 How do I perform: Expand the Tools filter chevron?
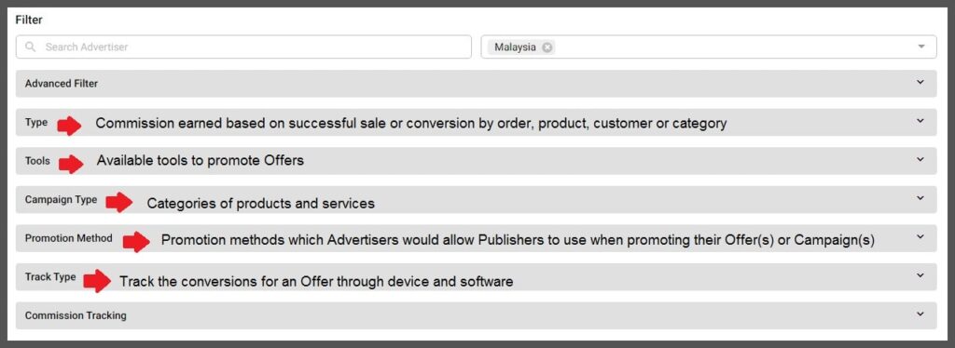(920, 159)
